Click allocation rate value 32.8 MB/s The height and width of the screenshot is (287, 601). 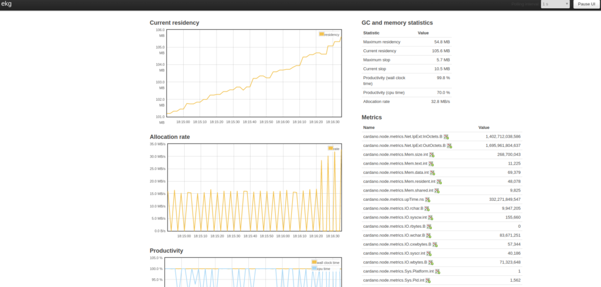click(x=440, y=102)
